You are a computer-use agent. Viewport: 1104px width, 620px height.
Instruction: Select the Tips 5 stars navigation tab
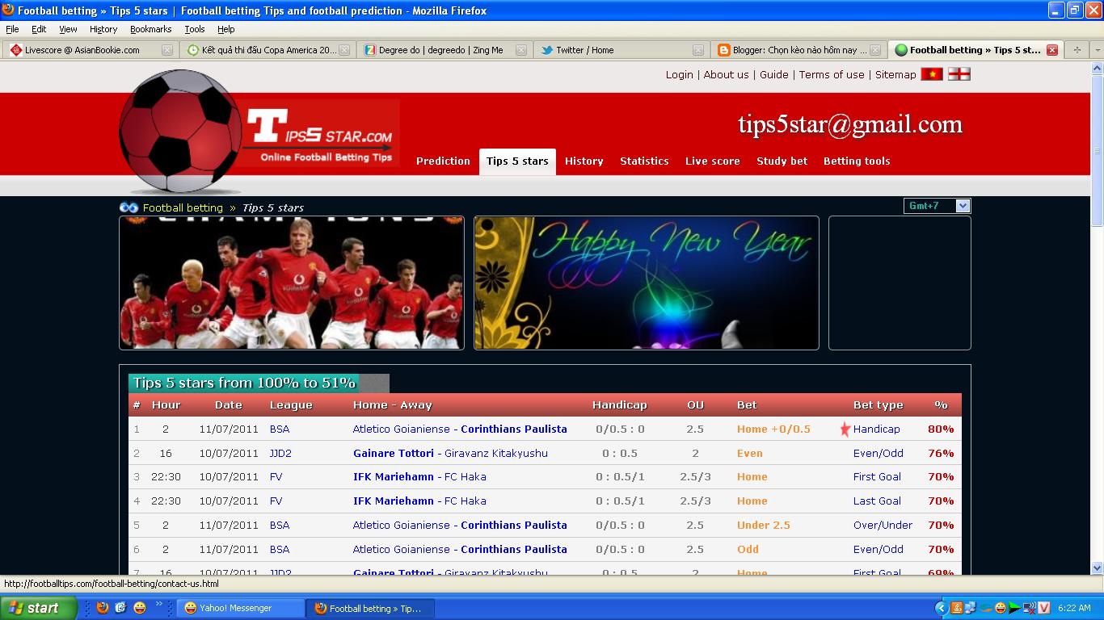click(x=517, y=161)
